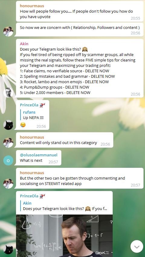Open honourmaus avatar next to STEEMIT message
This screenshot has height=257, width=145.
tap(8, 183)
